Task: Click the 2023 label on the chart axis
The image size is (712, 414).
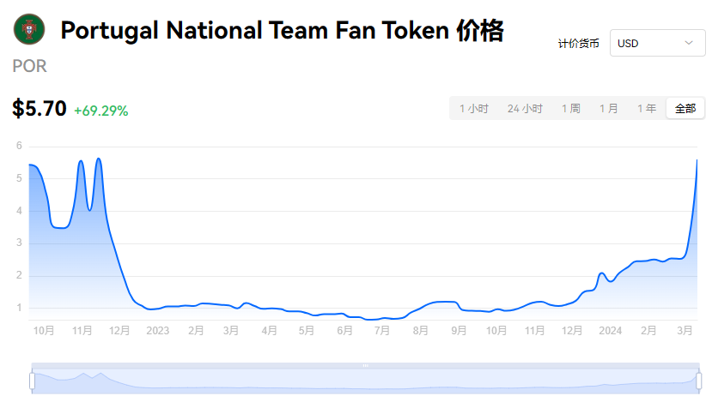Action: (157, 331)
